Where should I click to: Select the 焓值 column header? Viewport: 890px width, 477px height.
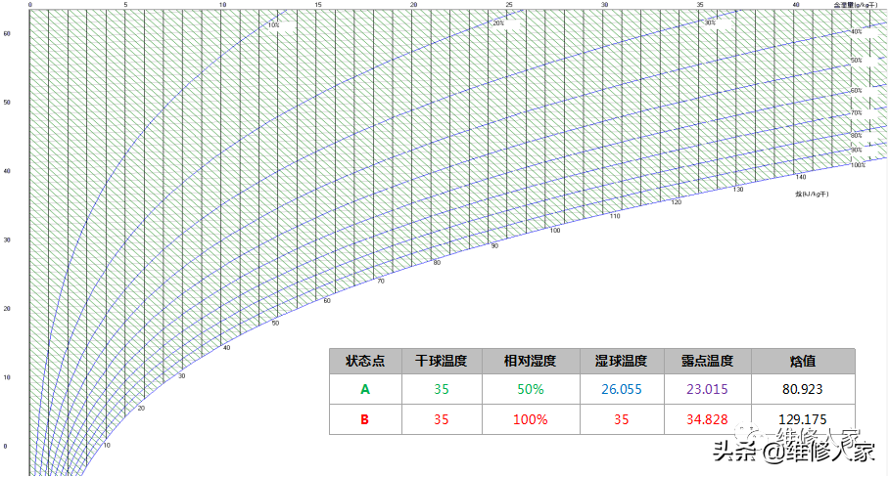pyautogui.click(x=803, y=361)
